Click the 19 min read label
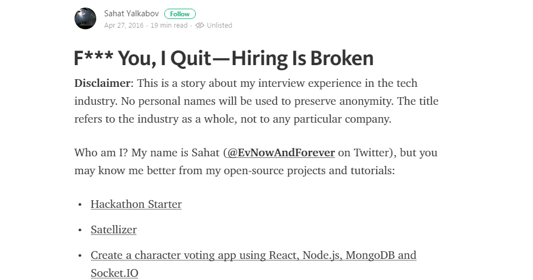Image resolution: width=533 pixels, height=280 pixels. 169,26
